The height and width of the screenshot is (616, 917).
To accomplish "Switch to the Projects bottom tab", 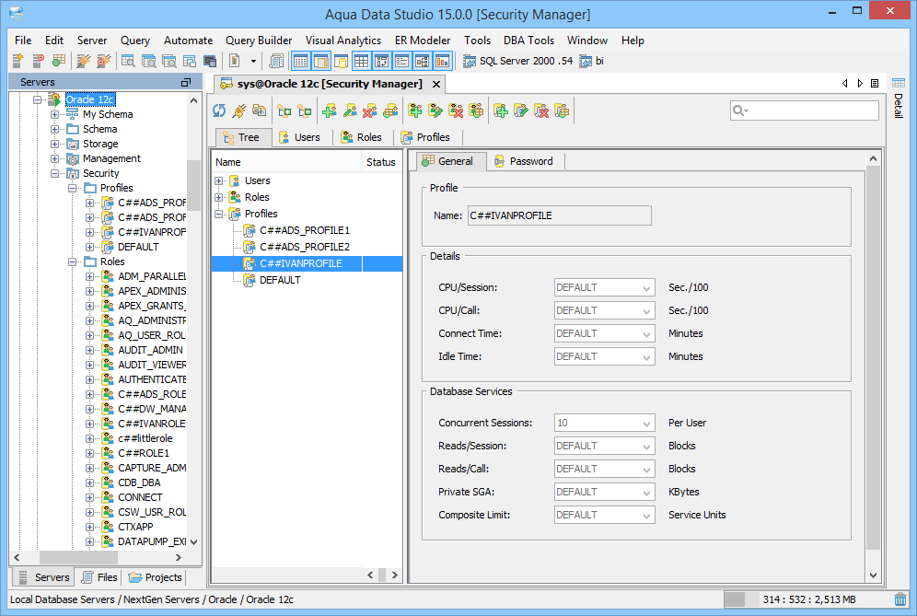I will [156, 577].
